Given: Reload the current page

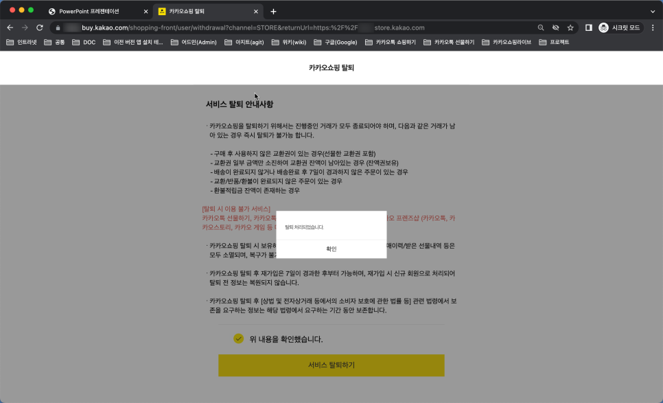Looking at the screenshot, I should pos(40,27).
